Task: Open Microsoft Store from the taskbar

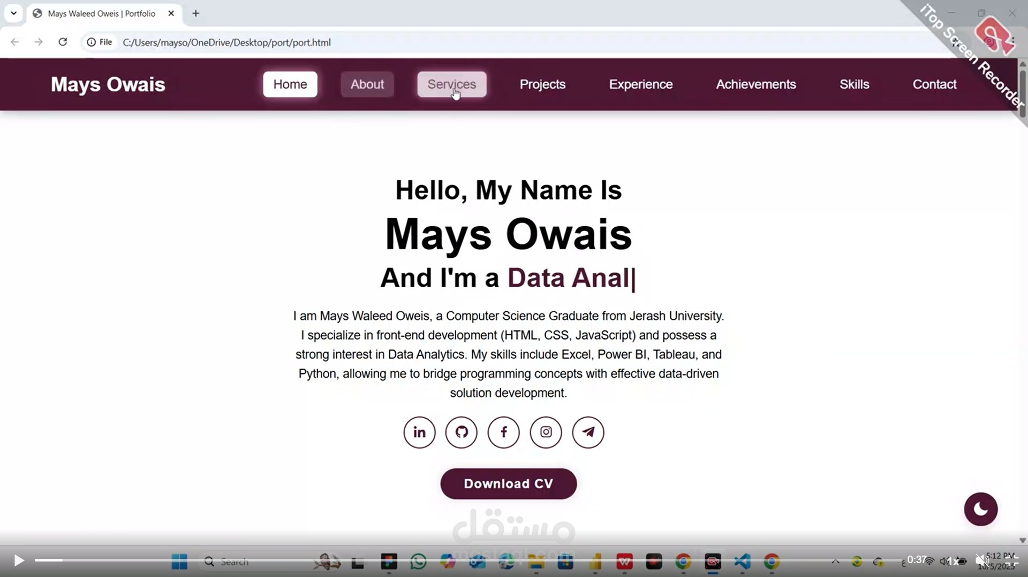Action: (x=565, y=562)
